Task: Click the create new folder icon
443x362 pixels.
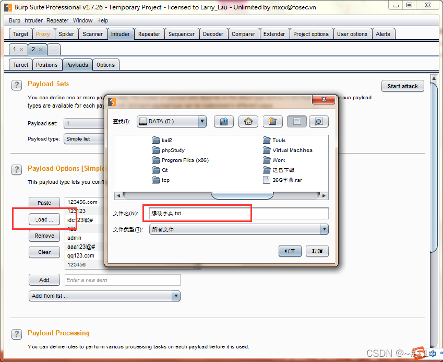Action: tap(273, 122)
